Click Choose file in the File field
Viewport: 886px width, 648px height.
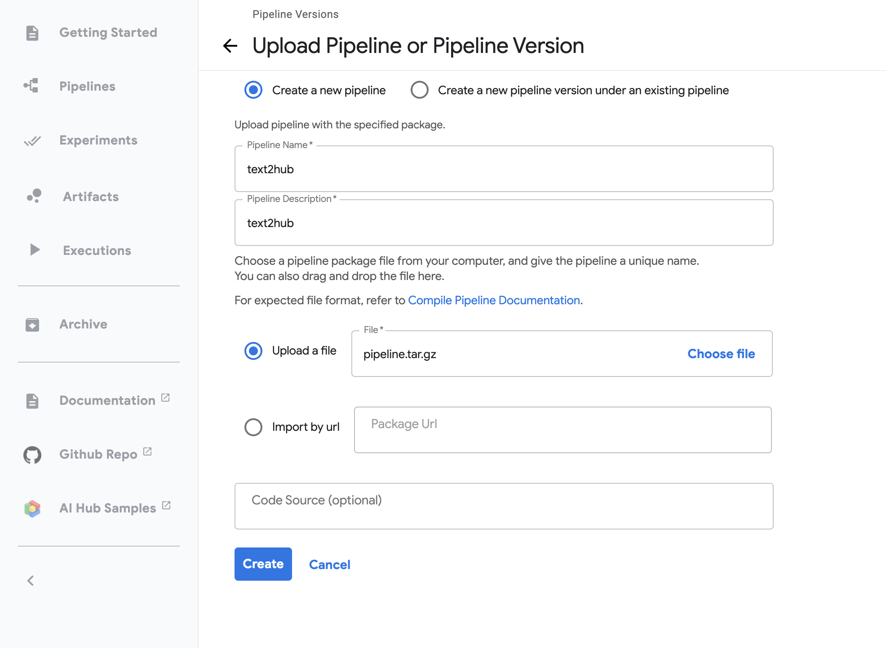[x=721, y=354]
